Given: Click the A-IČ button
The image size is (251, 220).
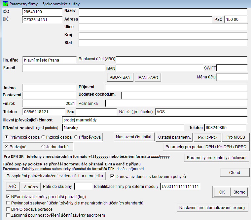Looking at the screenshot, I should pos(13,187).
